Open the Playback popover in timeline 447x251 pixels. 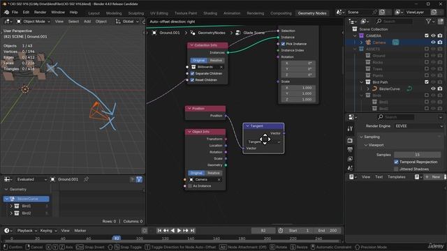27,231
